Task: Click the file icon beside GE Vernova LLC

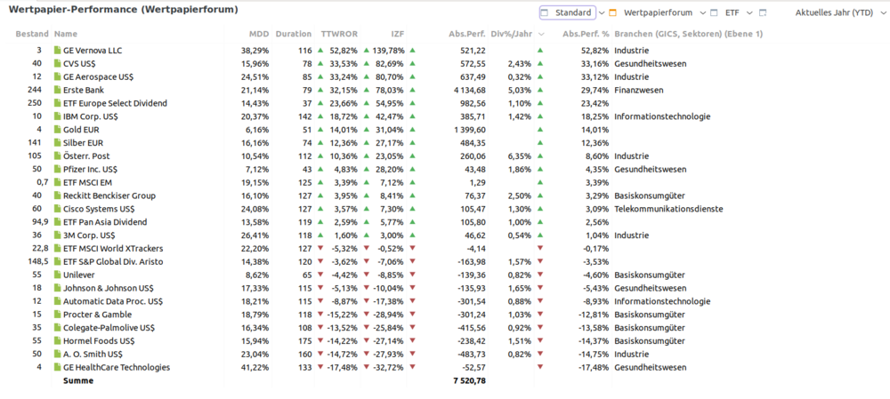Action: [57, 51]
